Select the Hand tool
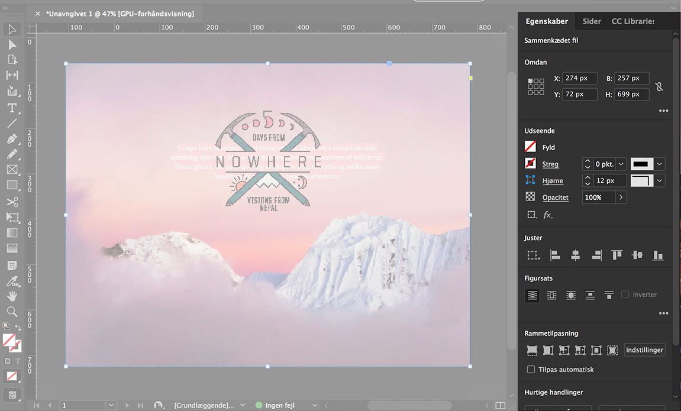Viewport: 681px width, 411px height. click(12, 296)
